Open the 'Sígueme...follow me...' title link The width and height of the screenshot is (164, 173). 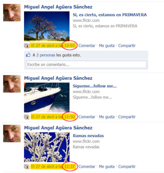pos(95,86)
